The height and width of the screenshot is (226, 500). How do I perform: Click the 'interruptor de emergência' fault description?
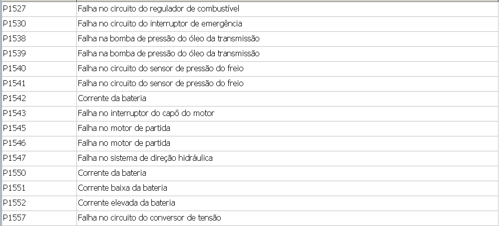click(160, 24)
